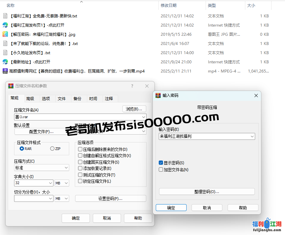Uncheck the 显示密码 checkbox
The width and height of the screenshot is (285, 235).
point(161,163)
